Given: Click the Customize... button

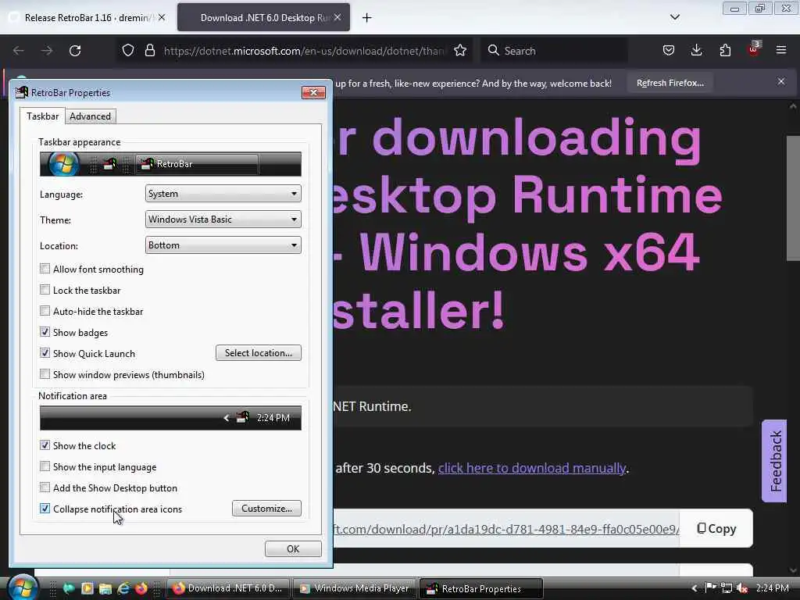Looking at the screenshot, I should [x=266, y=508].
